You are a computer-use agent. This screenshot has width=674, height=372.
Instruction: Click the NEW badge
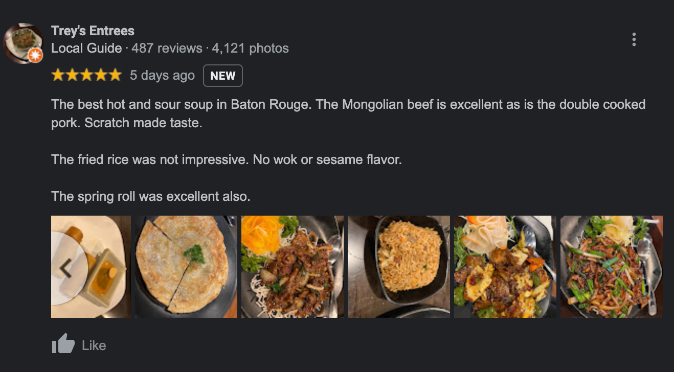click(x=223, y=76)
